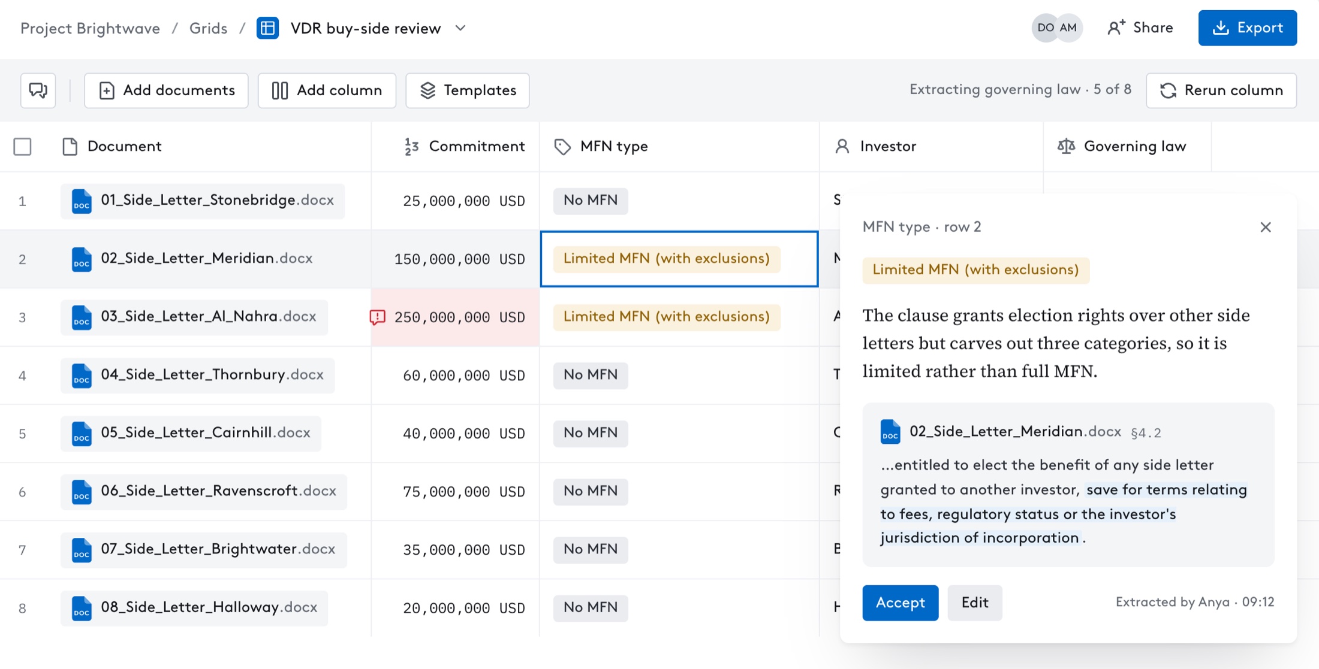Edit the extracted MFN value
Screen dimensions: 1319x669
[x=975, y=603]
